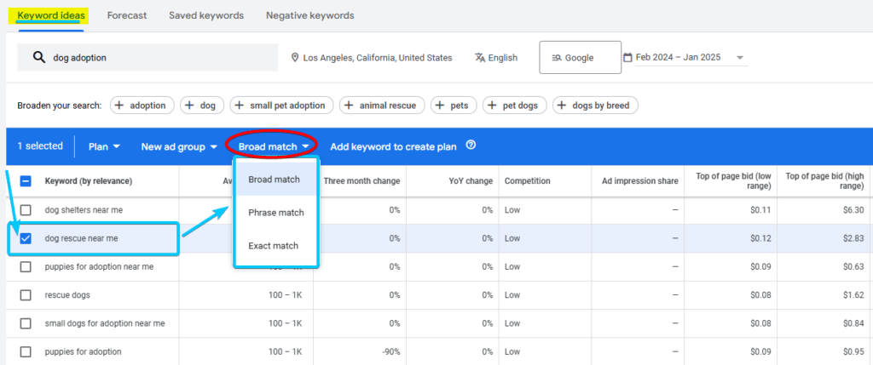Check small dogs for adoption near me
The width and height of the screenshot is (873, 365).
tap(26, 323)
